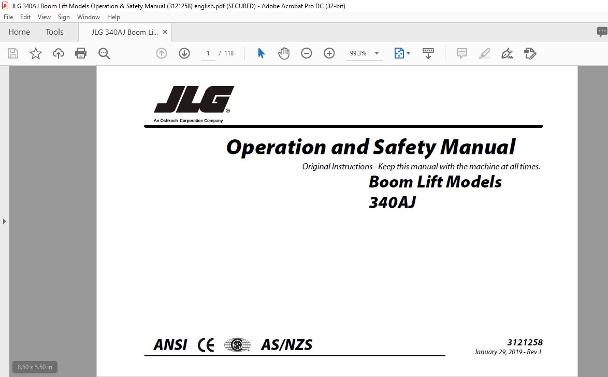
Task: Open the Help menu
Action: [113, 17]
